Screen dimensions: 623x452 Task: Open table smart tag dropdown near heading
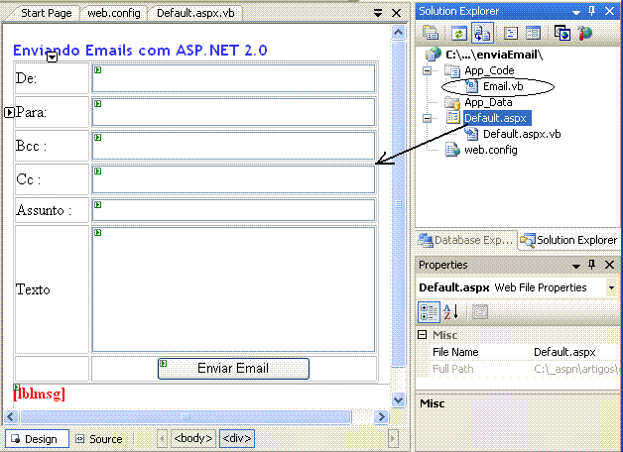[x=52, y=57]
